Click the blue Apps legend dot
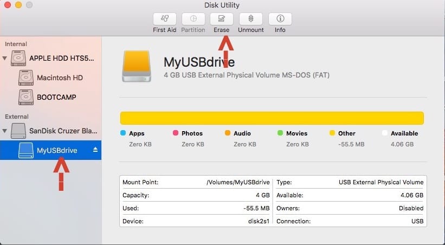 (123, 133)
